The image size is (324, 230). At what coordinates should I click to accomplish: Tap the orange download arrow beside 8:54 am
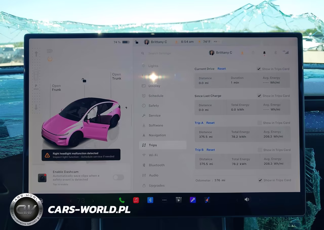(176, 42)
